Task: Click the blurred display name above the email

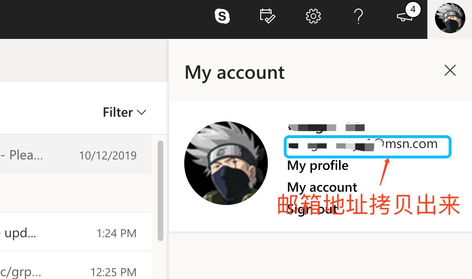Action: click(x=327, y=127)
